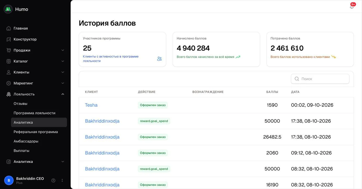Click the Баллы column header
Screen dimensions: 362x189
tap(272, 92)
